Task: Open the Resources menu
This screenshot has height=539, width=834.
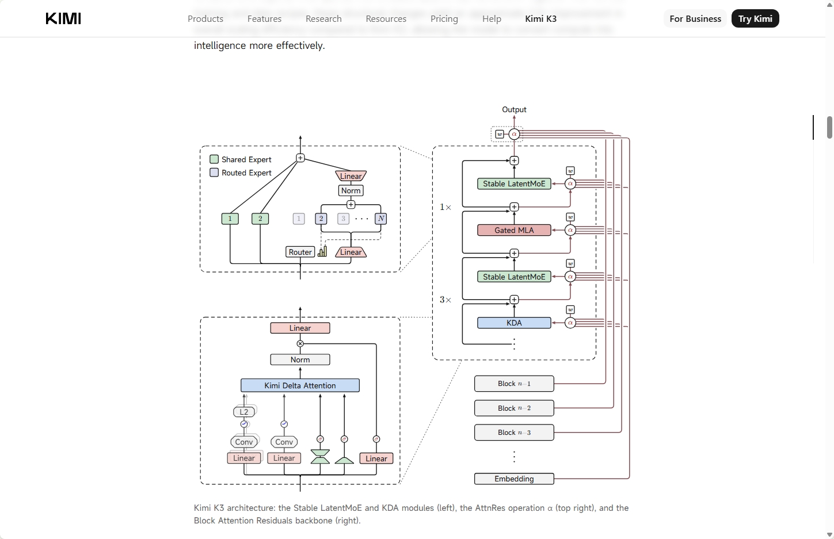Action: 386,19
